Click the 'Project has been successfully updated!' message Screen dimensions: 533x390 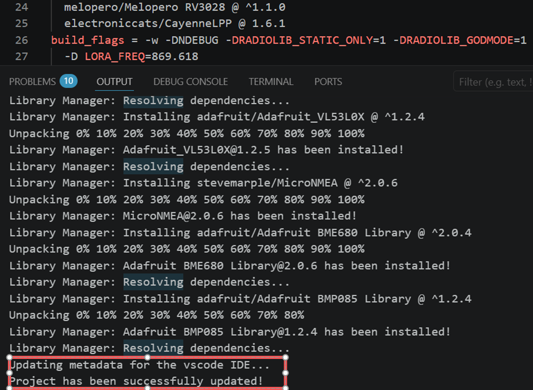(x=136, y=381)
